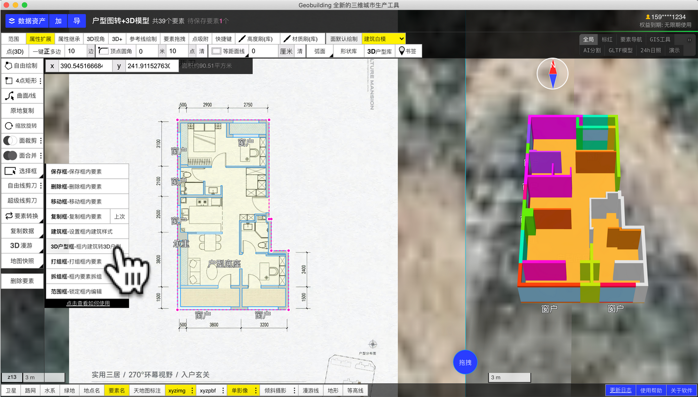Click the 等距面线 offset line tool
Screen dimensions: 698x397
click(x=229, y=51)
